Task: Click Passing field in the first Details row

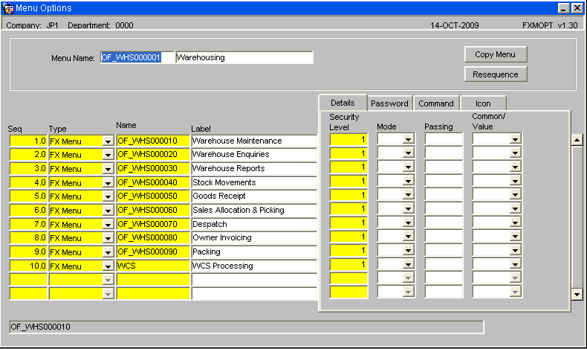Action: tap(444, 139)
